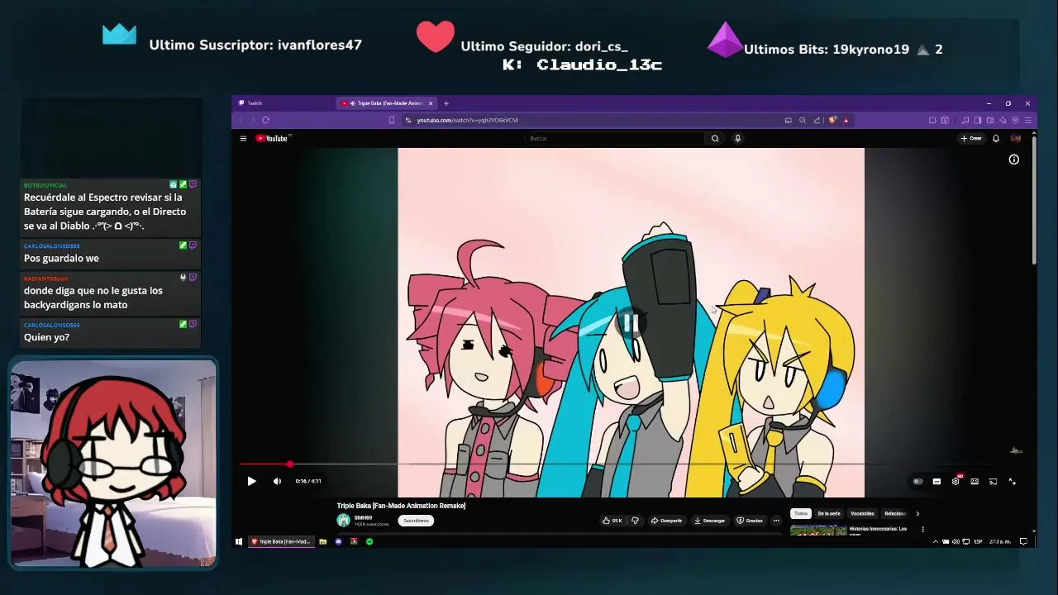Click the Crear button in YouTube header
1058x595 pixels.
click(x=971, y=139)
